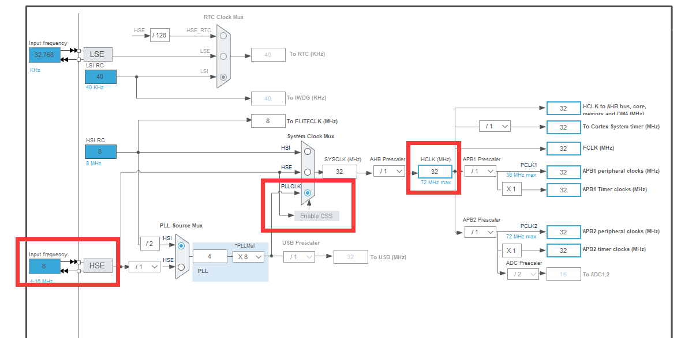The image size is (696, 338).
Task: Open the AHB Prescaler dropdown
Action: (389, 171)
